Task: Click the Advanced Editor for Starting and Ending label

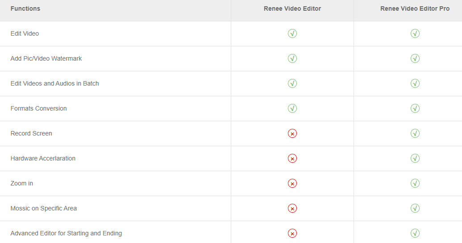Action: [67, 234]
